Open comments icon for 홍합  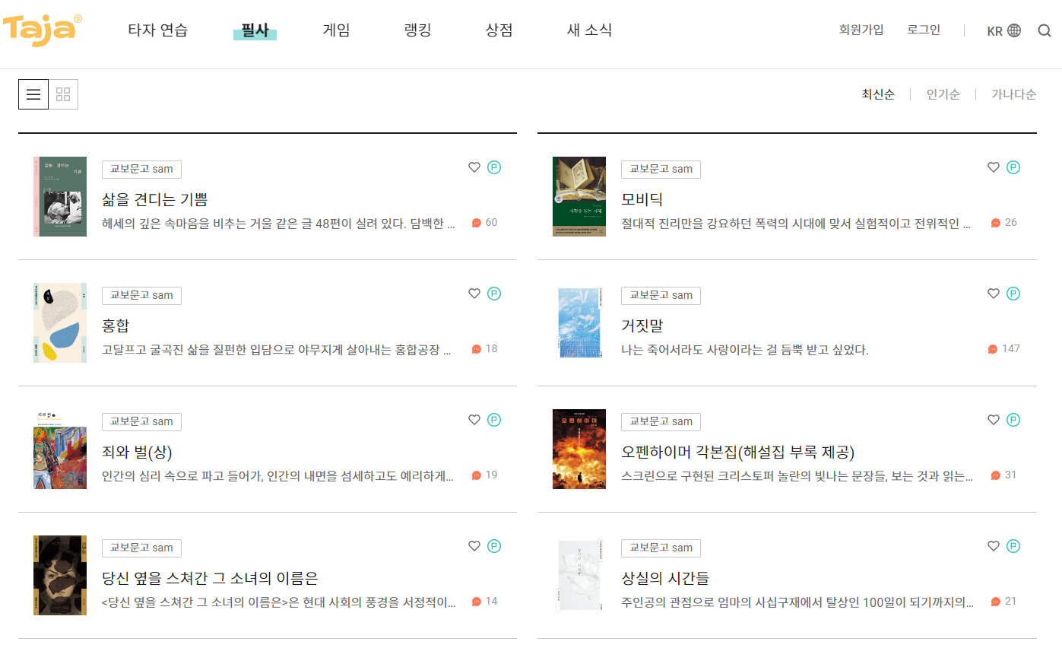[477, 349]
